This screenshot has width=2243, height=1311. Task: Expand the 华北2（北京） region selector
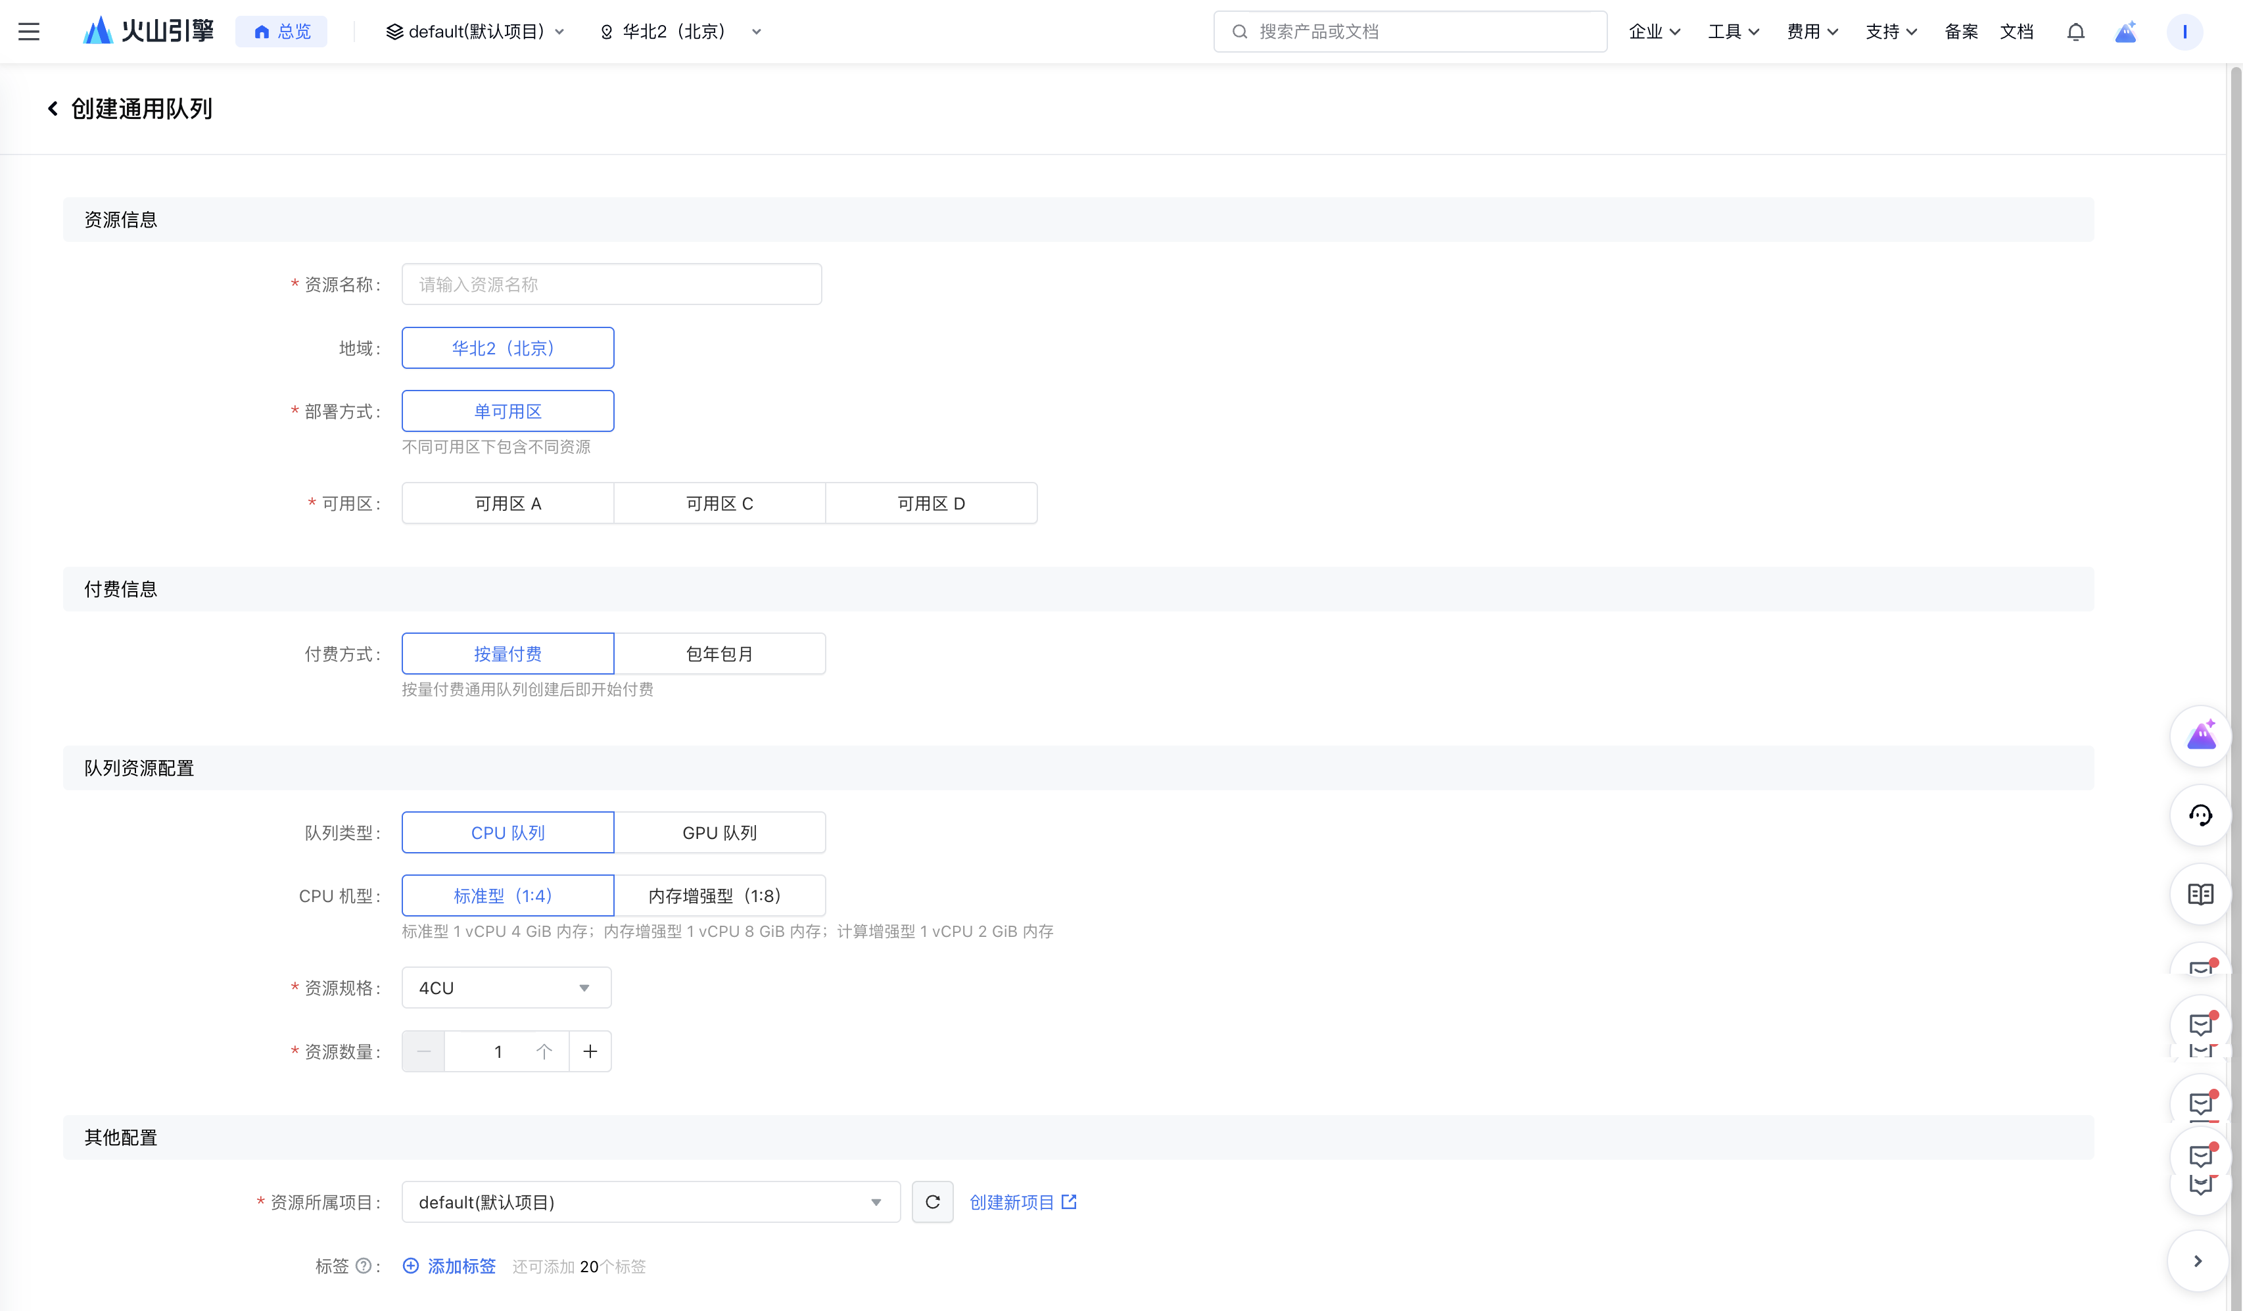coord(681,32)
